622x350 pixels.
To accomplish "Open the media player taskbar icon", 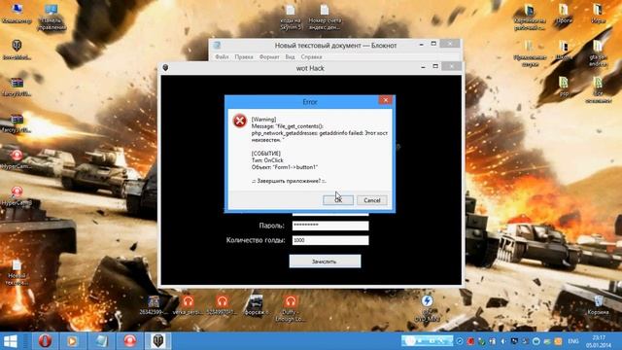I will 72,341.
